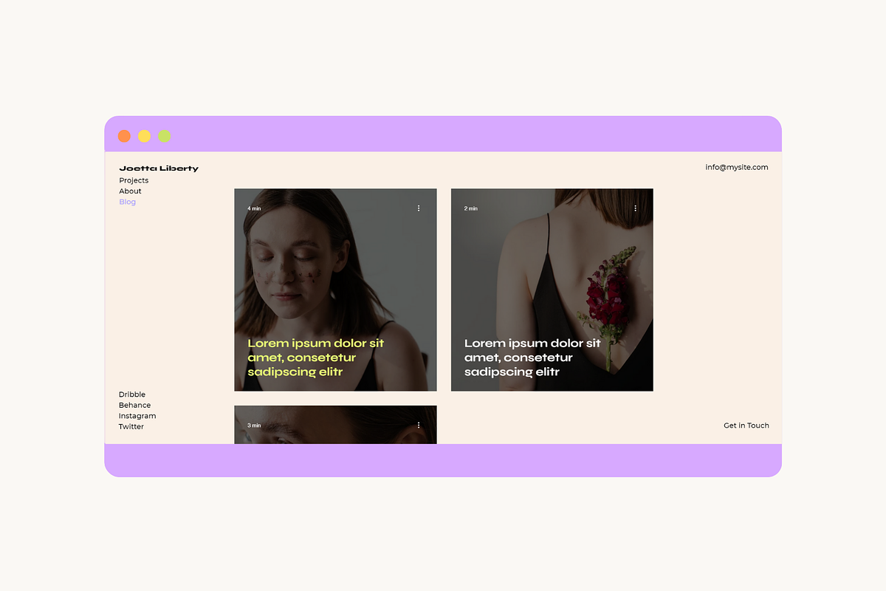Image resolution: width=886 pixels, height=591 pixels.
Task: Open the thumbnail of woman's back with flowers
Action: [x=552, y=290]
